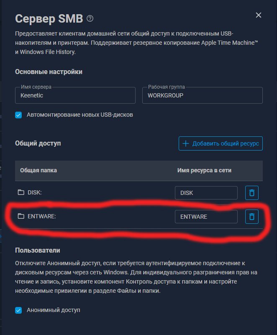Delete the DISK shared resource

pos(251,193)
